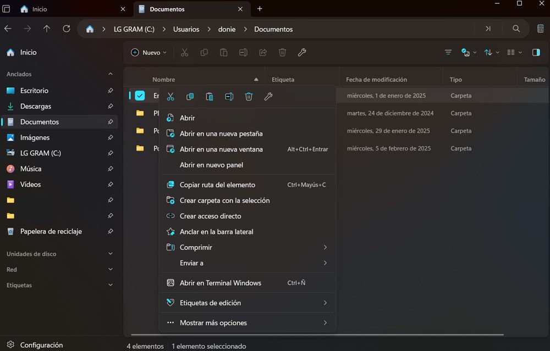Click the Rename icon in the main toolbar

point(243,53)
